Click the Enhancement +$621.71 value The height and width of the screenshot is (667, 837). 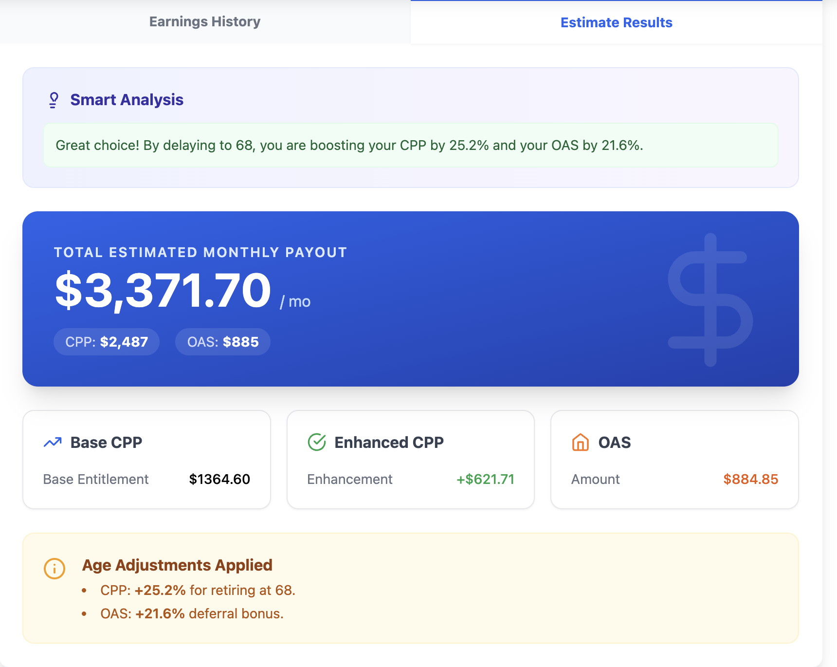click(485, 479)
